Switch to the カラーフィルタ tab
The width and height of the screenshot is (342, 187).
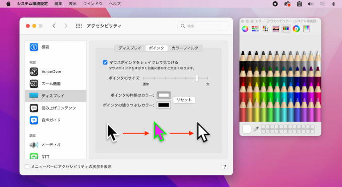185,48
